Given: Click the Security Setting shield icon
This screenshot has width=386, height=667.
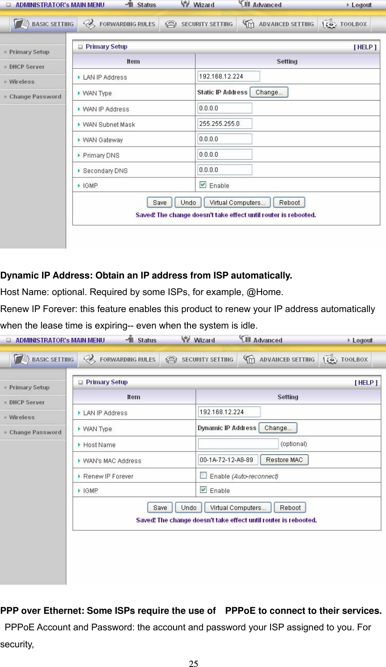Looking at the screenshot, I should tap(170, 24).
